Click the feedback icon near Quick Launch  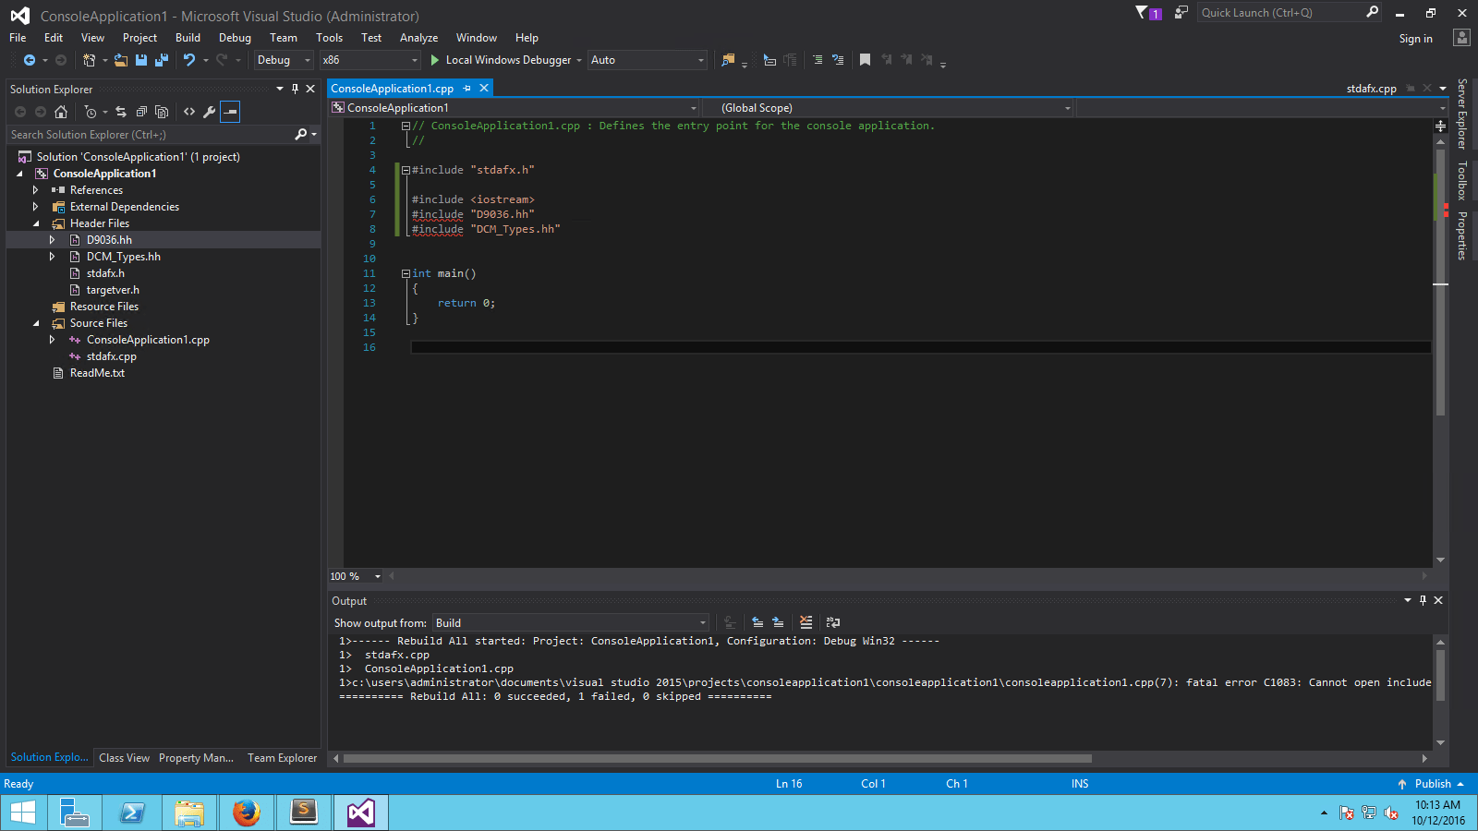(1181, 13)
